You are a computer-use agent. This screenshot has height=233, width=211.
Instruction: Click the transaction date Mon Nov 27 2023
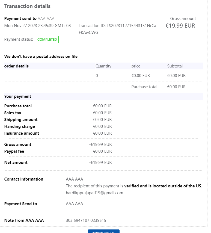point(37,26)
